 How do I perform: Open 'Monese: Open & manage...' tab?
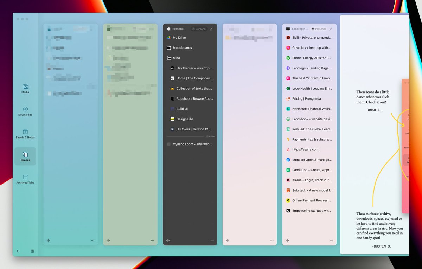tap(309, 160)
